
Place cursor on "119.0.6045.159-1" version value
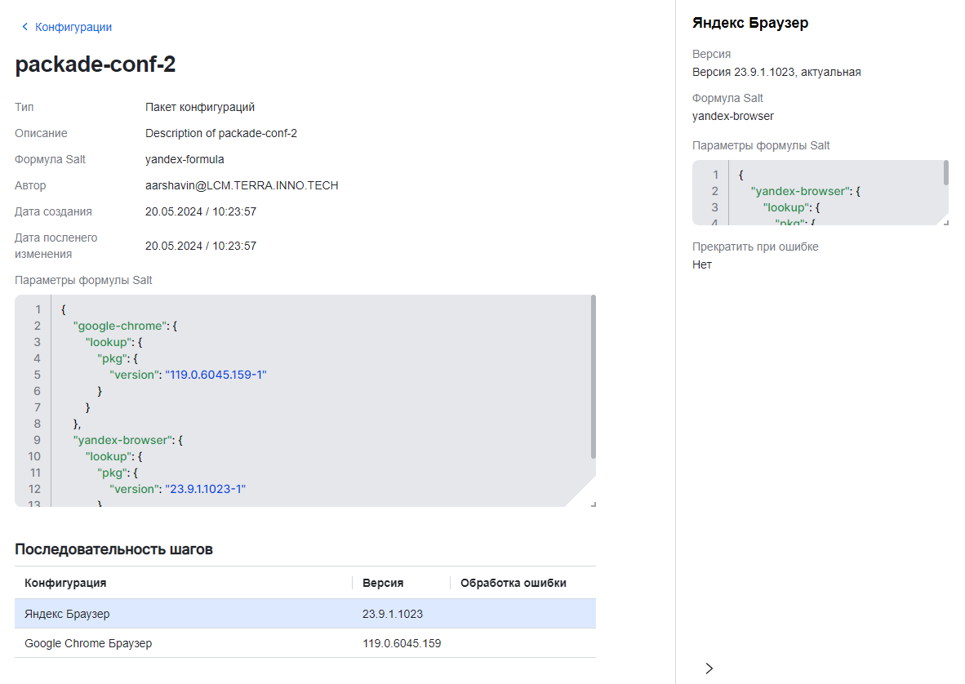coord(216,375)
